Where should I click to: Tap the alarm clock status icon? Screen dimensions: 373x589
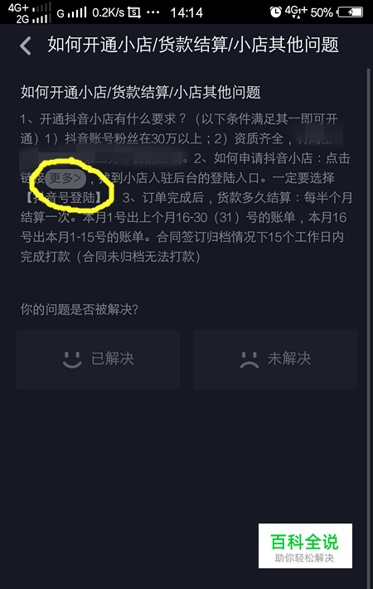(276, 12)
